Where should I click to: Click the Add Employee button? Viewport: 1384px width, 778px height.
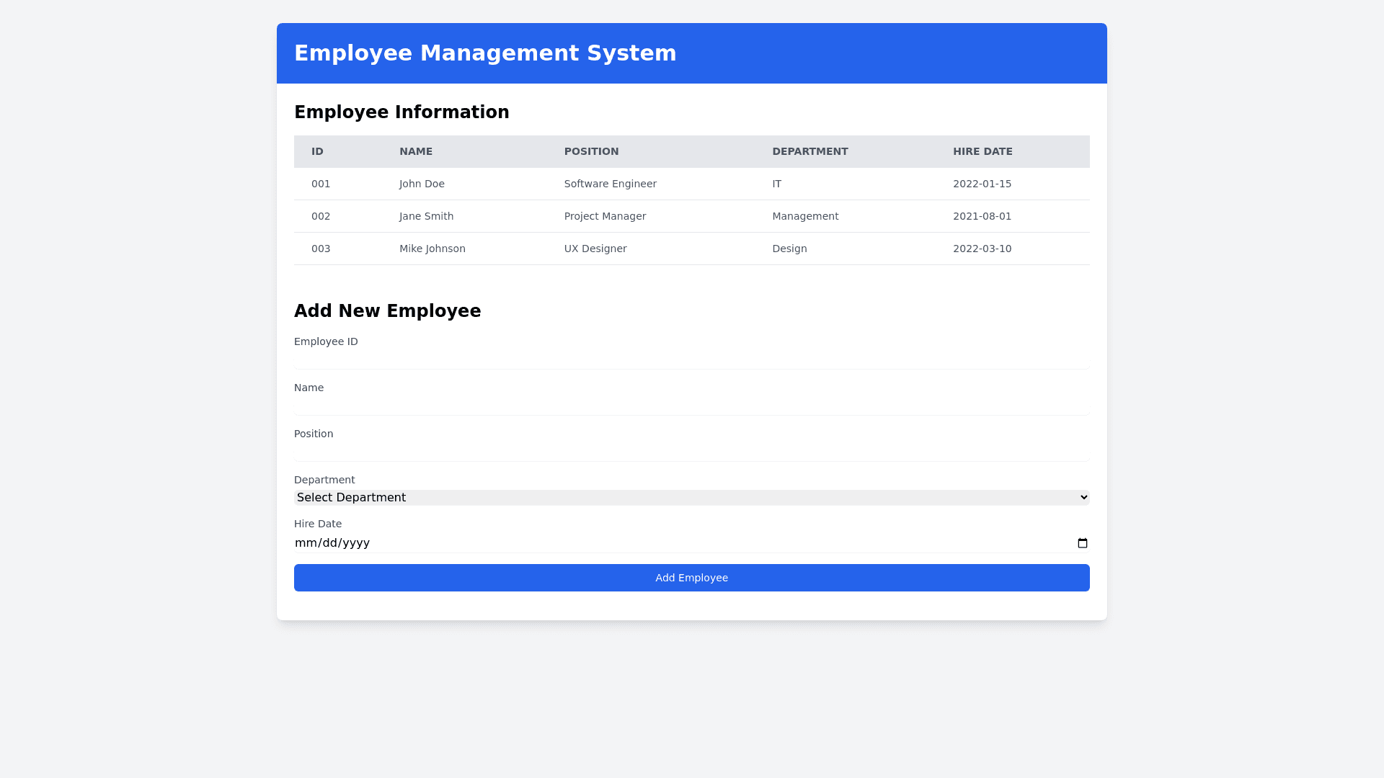pyautogui.click(x=691, y=578)
